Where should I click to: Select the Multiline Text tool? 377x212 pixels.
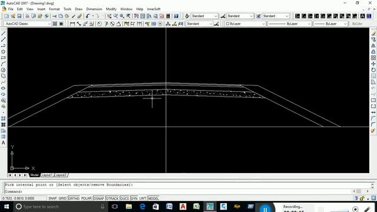tap(4, 143)
